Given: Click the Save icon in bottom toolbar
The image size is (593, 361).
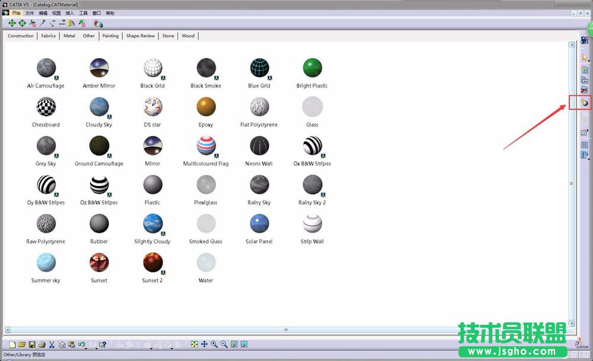Looking at the screenshot, I should [32, 344].
